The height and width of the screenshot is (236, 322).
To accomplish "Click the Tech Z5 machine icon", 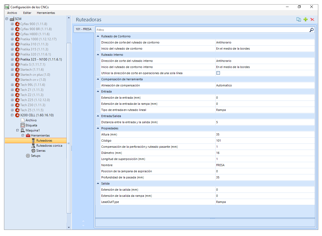I will click(18, 110).
